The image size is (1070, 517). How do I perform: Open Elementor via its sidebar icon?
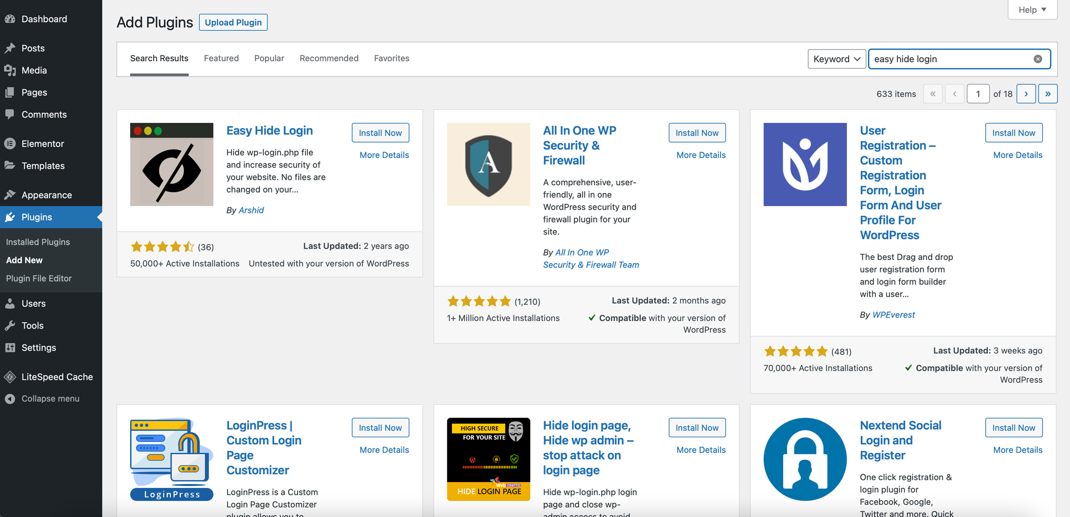(x=10, y=144)
